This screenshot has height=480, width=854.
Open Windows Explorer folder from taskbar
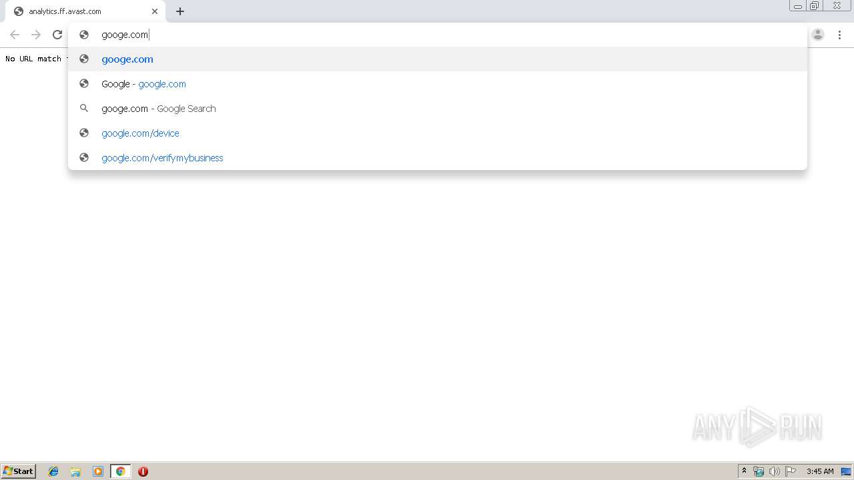coord(75,471)
